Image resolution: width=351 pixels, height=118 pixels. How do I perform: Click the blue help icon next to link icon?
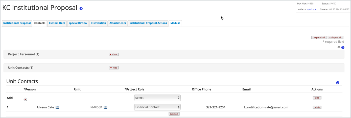[x=343, y=48]
